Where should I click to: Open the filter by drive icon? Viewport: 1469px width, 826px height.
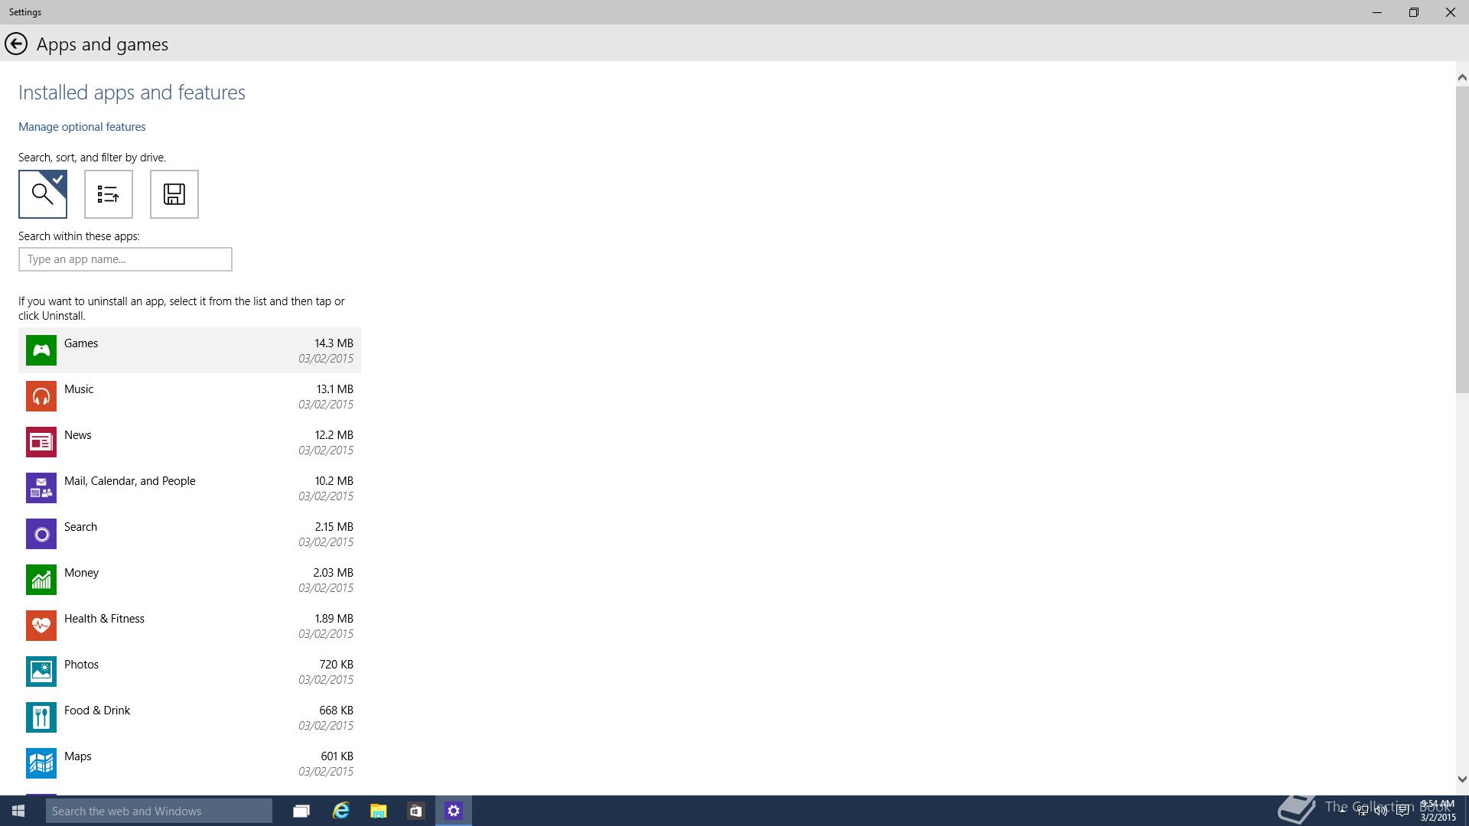point(174,194)
